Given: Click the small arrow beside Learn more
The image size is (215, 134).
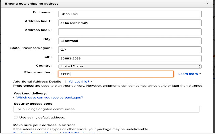Looking at the screenshot, I should coord(200,74).
